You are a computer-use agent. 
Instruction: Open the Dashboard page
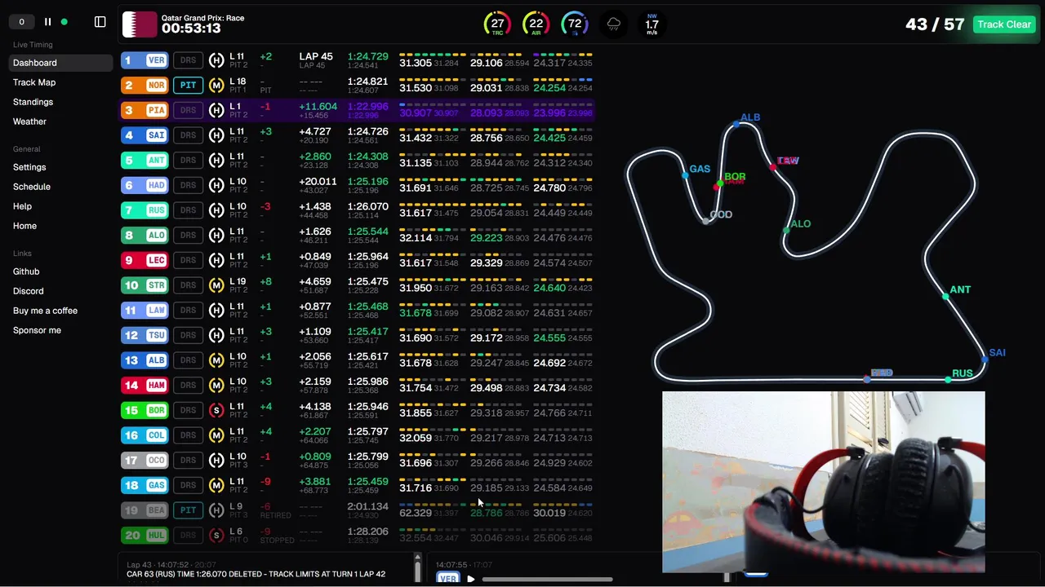coord(60,63)
